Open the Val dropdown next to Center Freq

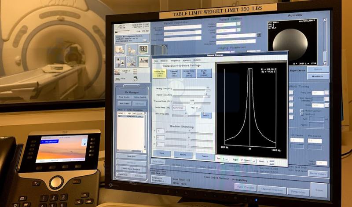[x=199, y=108]
